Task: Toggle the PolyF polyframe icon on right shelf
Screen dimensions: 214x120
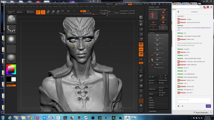Action: coord(141,91)
